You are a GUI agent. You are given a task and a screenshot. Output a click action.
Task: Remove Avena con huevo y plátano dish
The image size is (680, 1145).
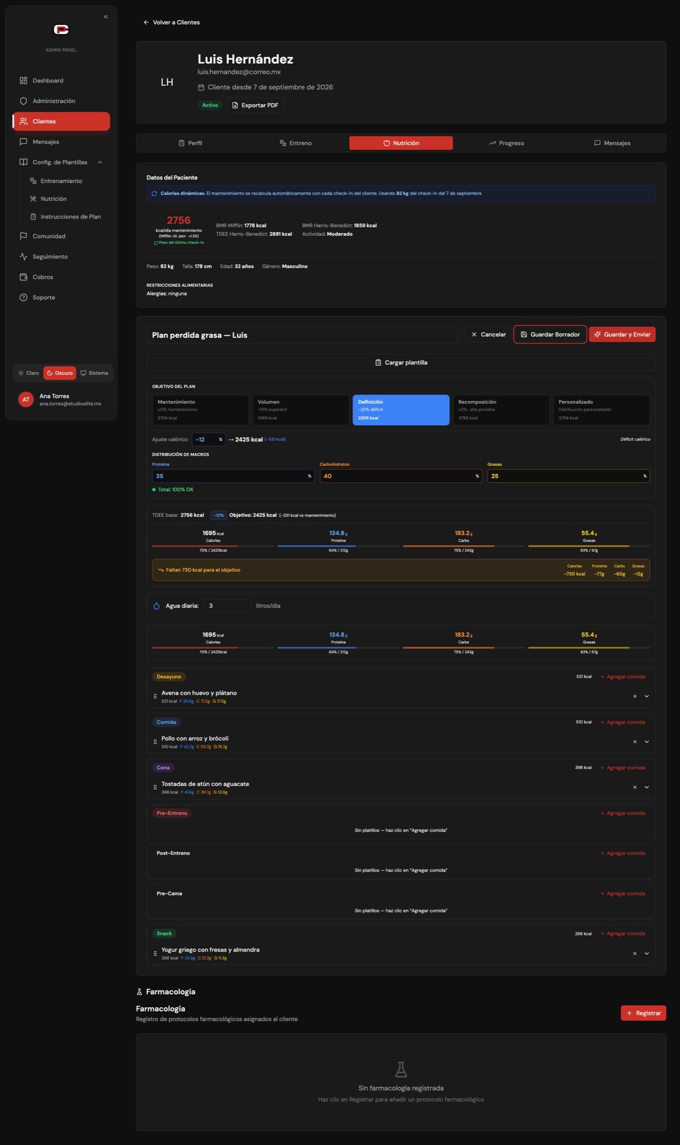(635, 696)
